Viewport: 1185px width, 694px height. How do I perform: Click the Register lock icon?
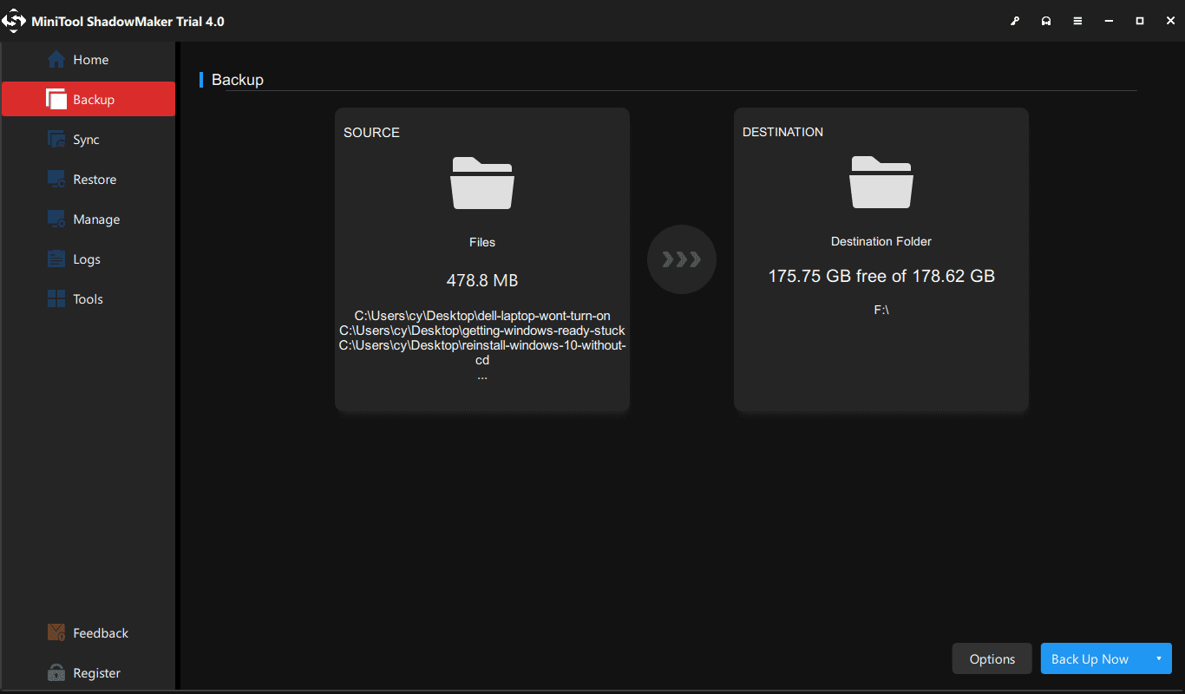point(56,672)
